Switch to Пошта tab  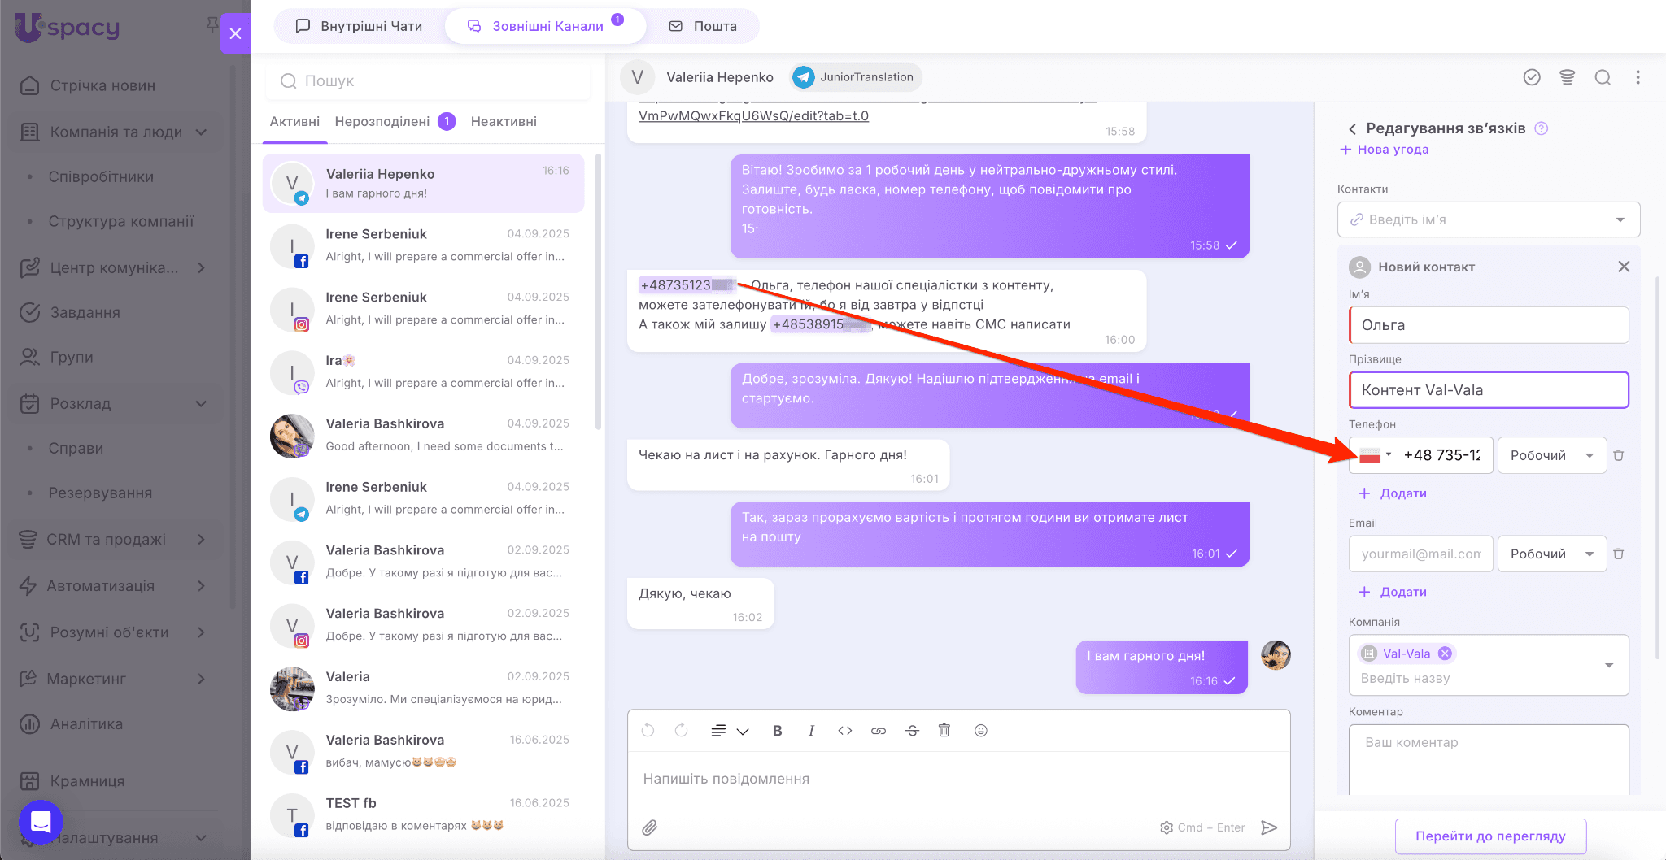pyautogui.click(x=703, y=26)
